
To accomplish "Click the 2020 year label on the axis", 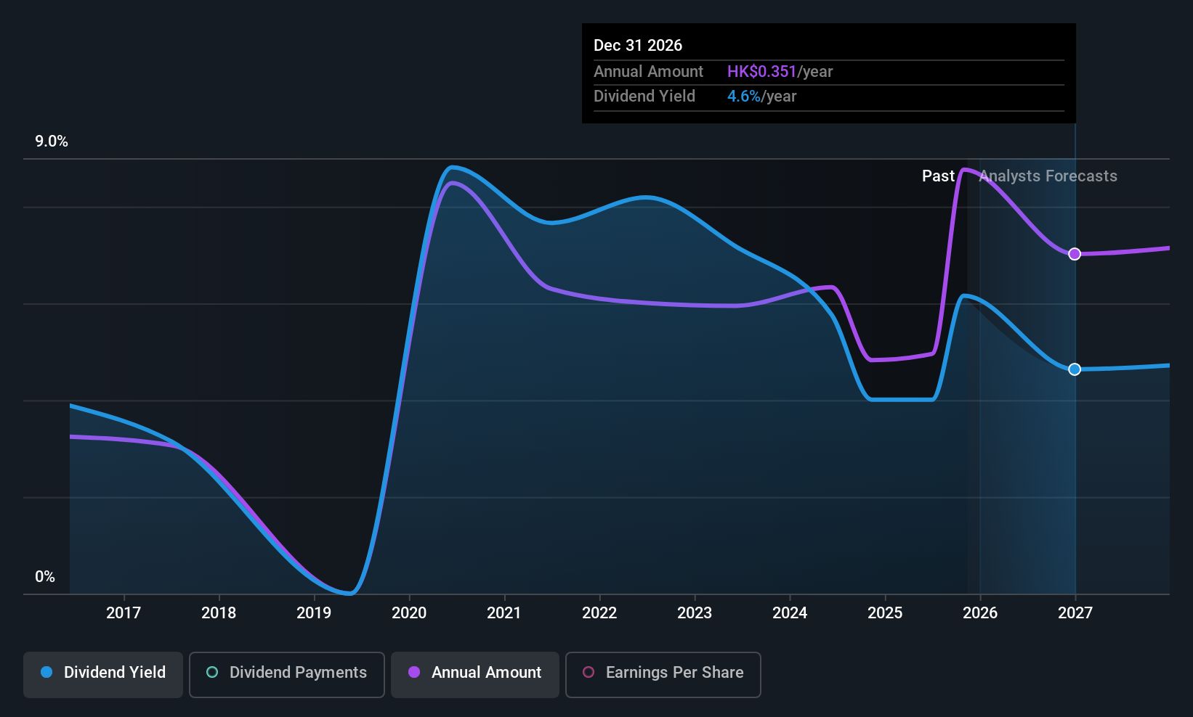I will [x=409, y=612].
